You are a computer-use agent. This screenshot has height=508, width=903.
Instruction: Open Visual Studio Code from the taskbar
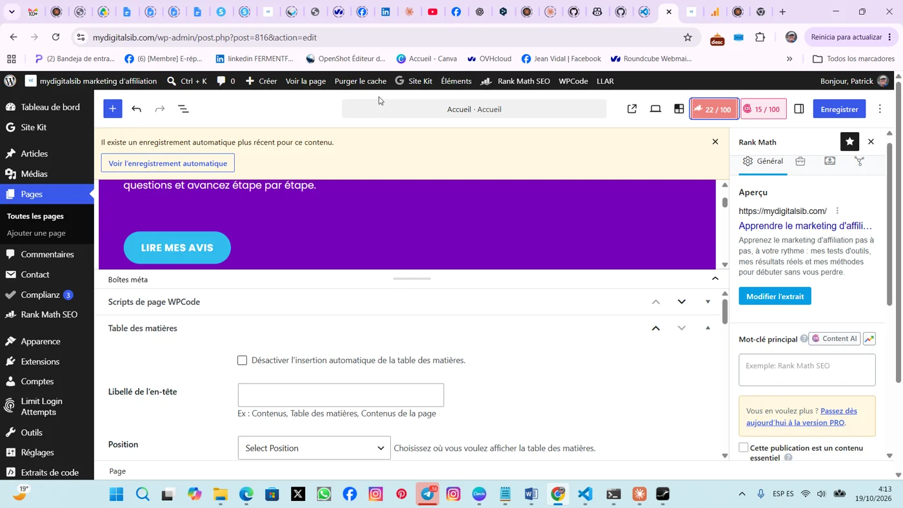[585, 494]
